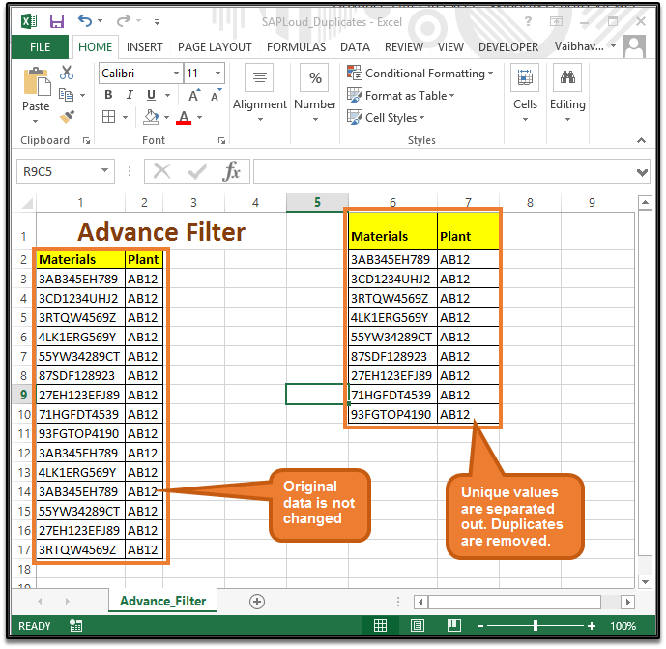Image resolution: width=666 pixels, height=649 pixels.
Task: Click the Insert Function fx icon
Action: point(232,171)
